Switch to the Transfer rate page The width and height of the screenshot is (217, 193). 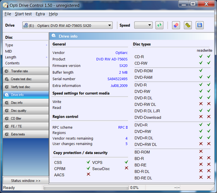tap(26, 71)
